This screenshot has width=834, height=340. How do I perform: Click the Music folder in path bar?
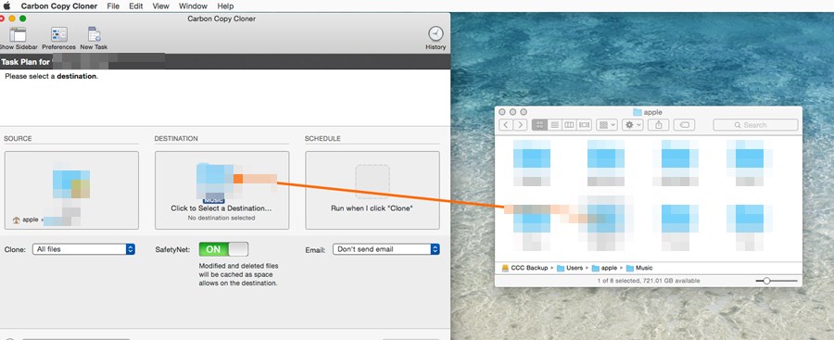tap(639, 268)
